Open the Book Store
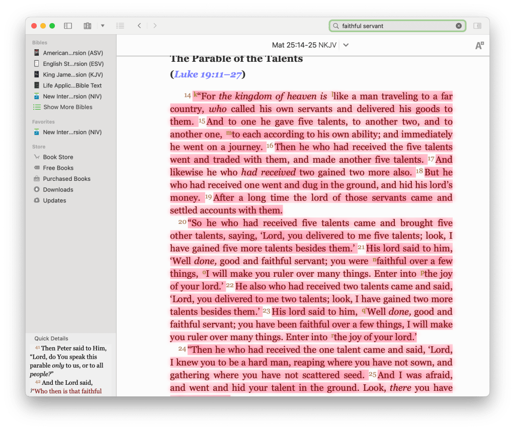This screenshot has width=515, height=430. (58, 157)
